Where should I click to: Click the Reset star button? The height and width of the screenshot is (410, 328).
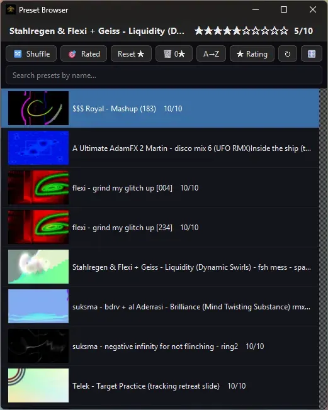[131, 54]
